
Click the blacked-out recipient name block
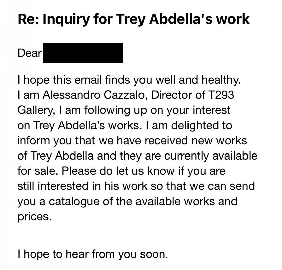pos(83,53)
